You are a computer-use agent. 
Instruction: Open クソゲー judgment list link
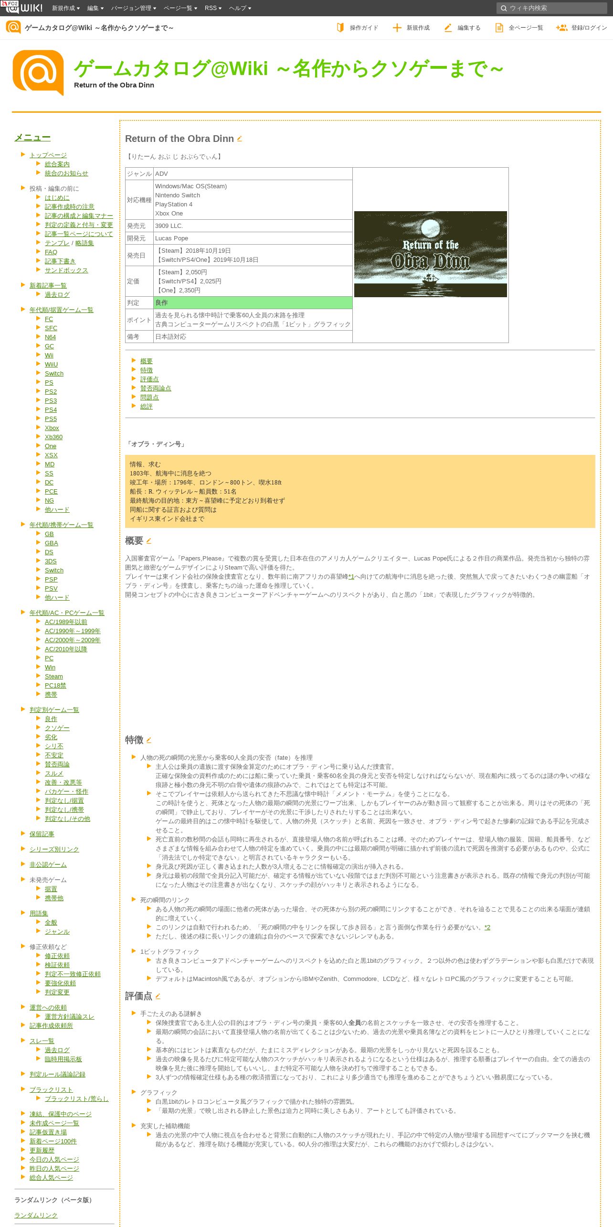click(x=57, y=728)
